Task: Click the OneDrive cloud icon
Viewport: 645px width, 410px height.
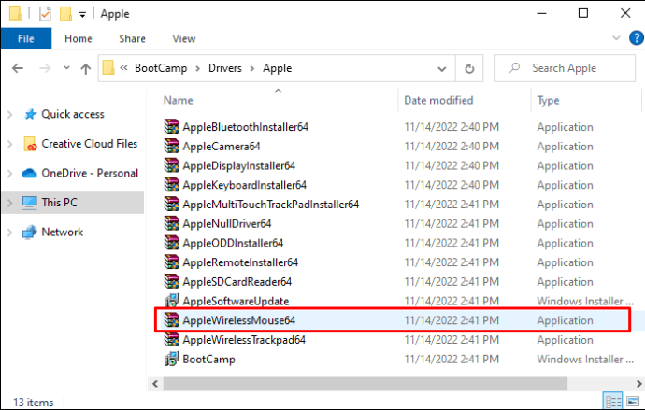Action: (x=29, y=173)
